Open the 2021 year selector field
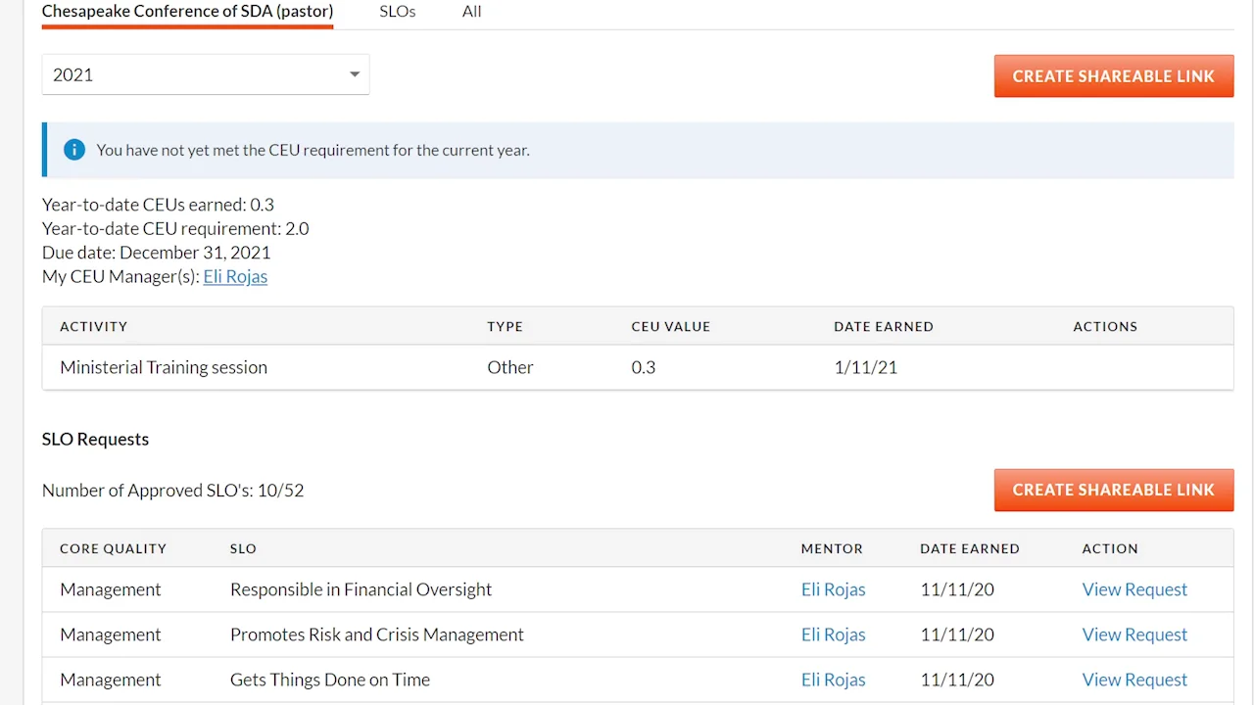The height and width of the screenshot is (705, 1254). [196, 75]
